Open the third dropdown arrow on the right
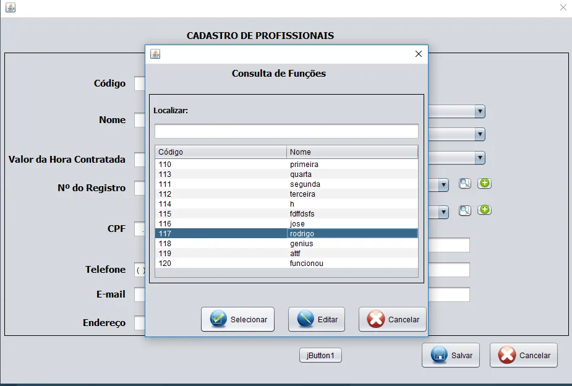The width and height of the screenshot is (572, 386). 480,158
